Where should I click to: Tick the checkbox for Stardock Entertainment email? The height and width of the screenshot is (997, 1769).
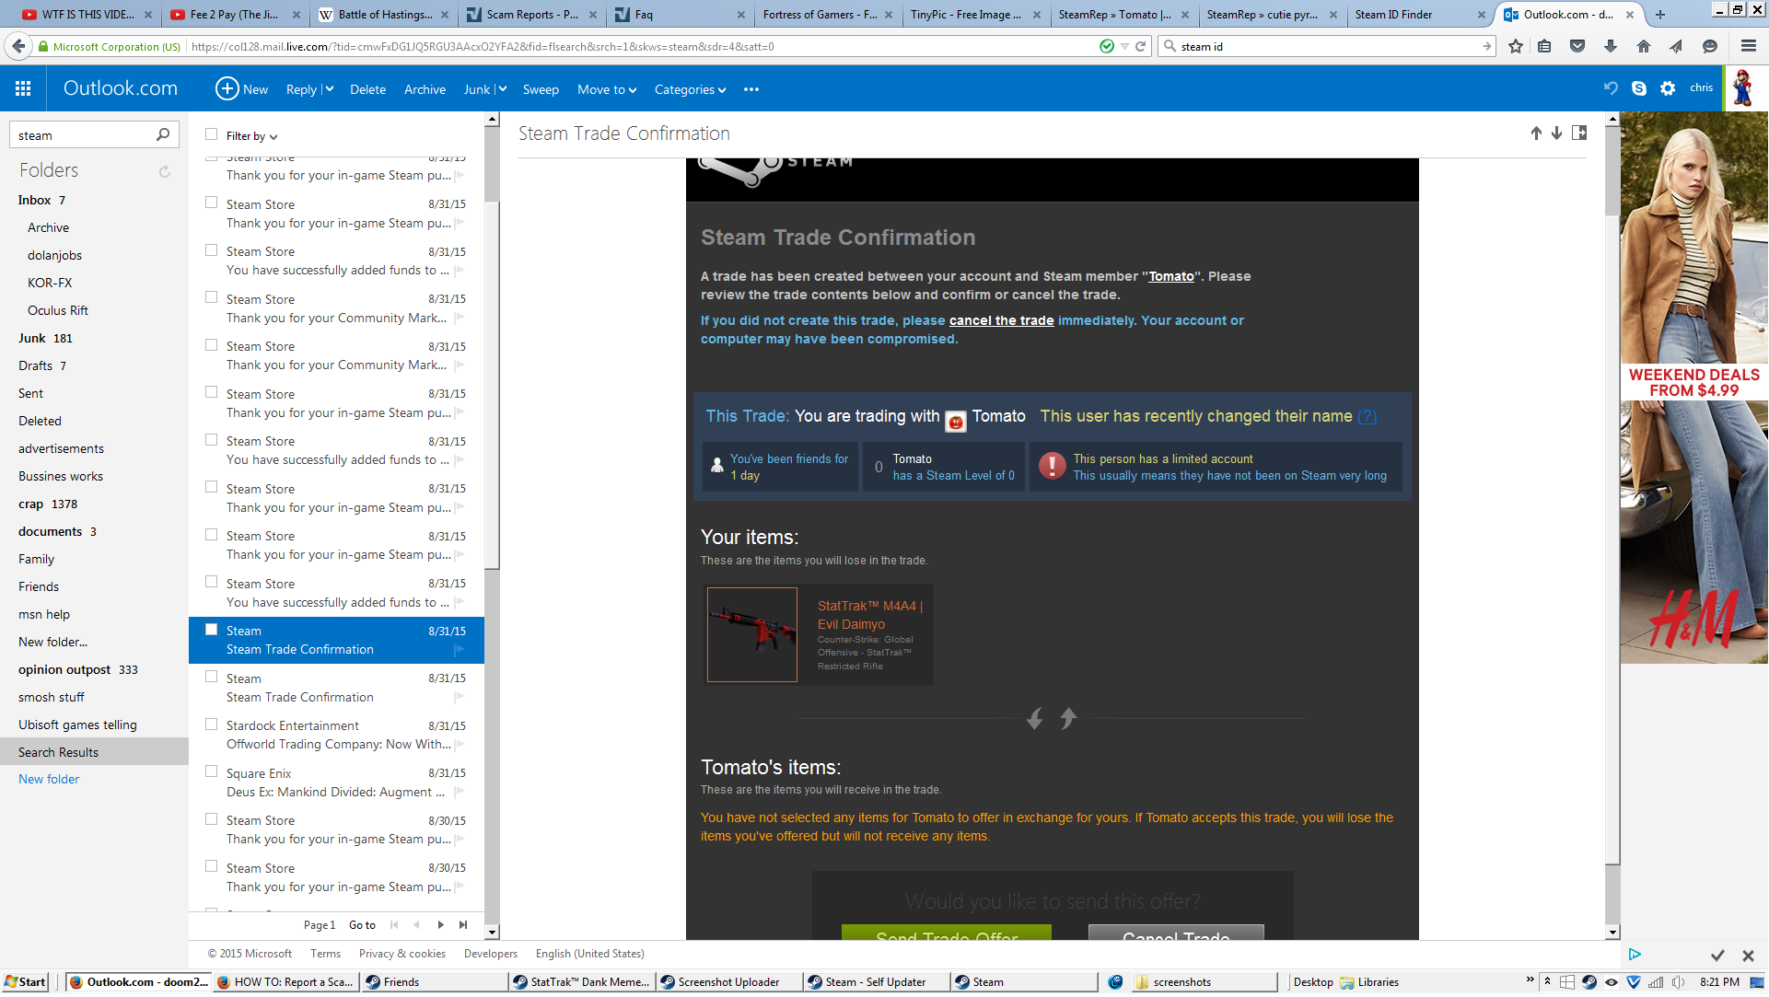click(x=212, y=725)
